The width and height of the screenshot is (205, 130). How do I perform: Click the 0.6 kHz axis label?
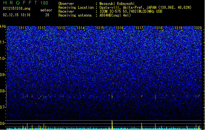[x=3, y=123]
